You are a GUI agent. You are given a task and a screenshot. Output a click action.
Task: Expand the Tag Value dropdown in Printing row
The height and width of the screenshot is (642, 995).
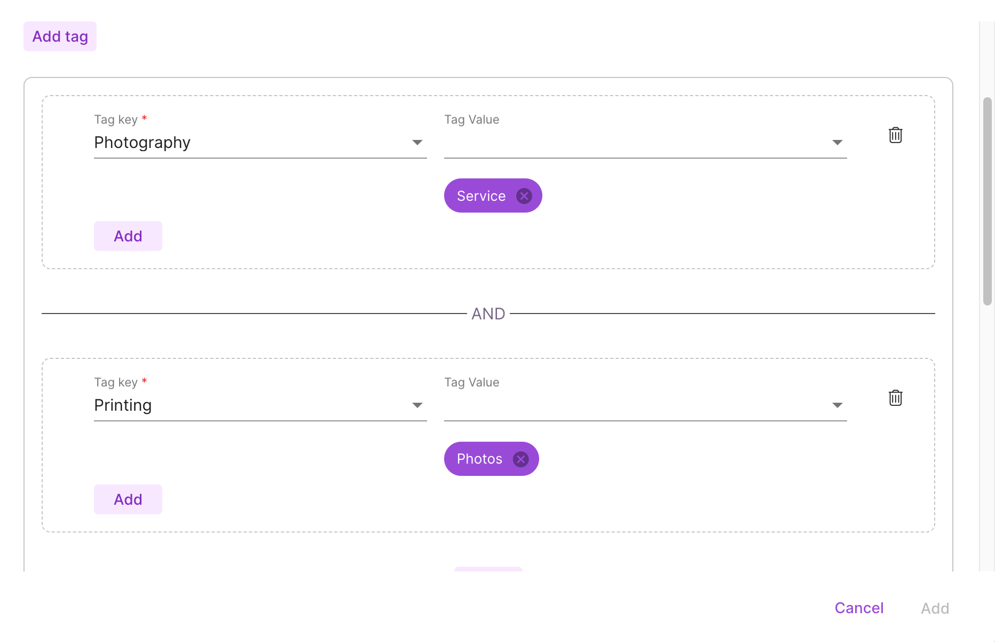[x=838, y=405]
